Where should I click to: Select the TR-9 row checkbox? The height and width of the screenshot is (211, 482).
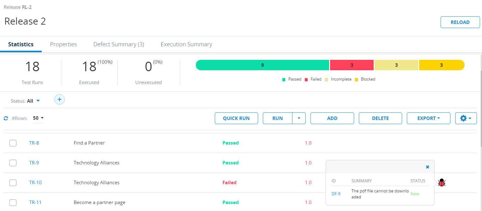pos(13,163)
